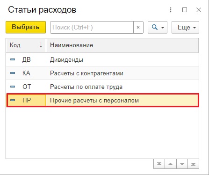The height and width of the screenshot is (175, 209).
Task: Click the Наименование column header
Action: (x=123, y=45)
